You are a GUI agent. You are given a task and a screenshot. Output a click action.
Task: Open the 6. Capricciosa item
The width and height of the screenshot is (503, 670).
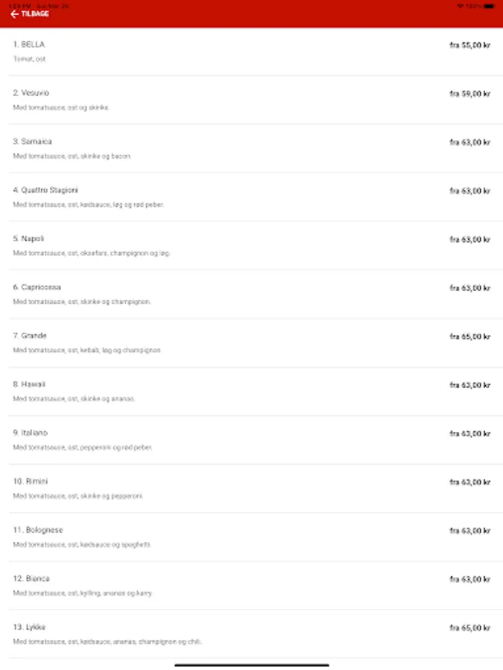pos(252,294)
